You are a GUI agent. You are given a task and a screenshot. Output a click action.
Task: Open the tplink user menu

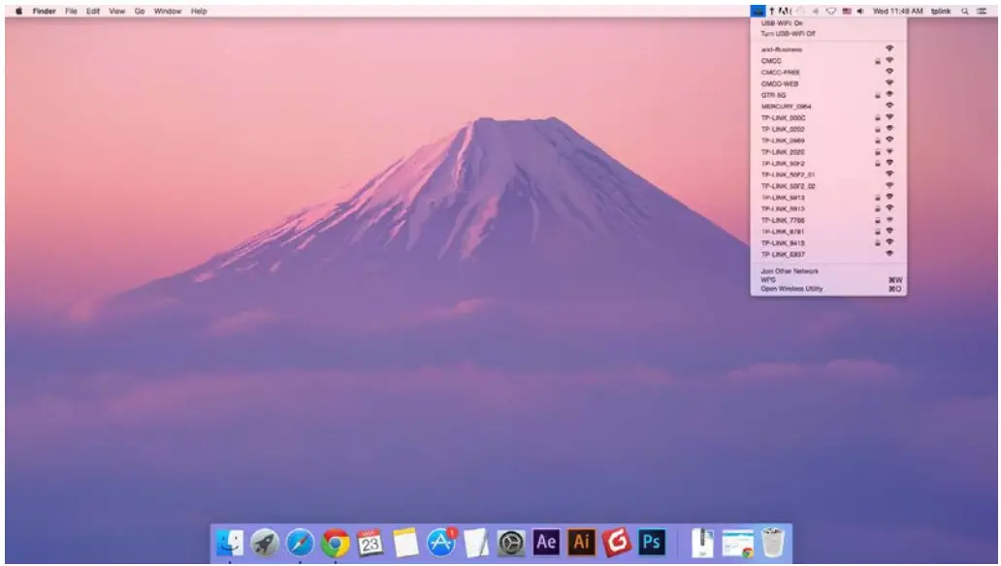coord(941,11)
